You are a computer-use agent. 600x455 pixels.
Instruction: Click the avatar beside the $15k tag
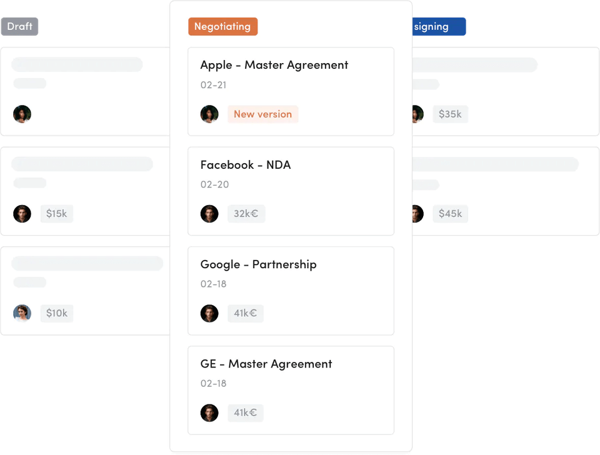point(22,214)
